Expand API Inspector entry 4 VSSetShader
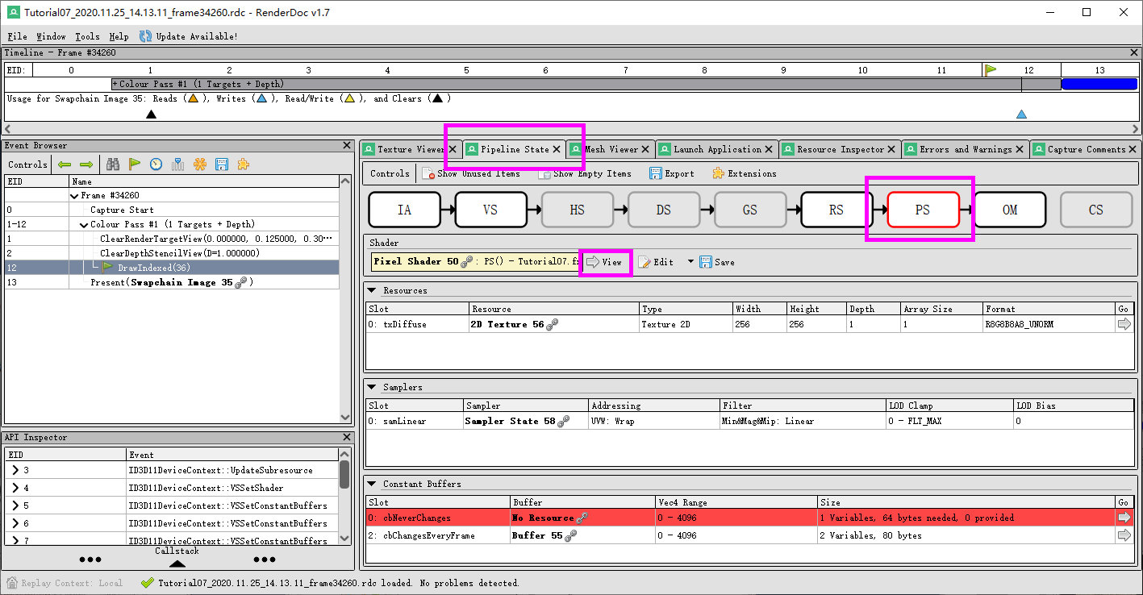Image resolution: width=1143 pixels, height=595 pixels. 15,488
